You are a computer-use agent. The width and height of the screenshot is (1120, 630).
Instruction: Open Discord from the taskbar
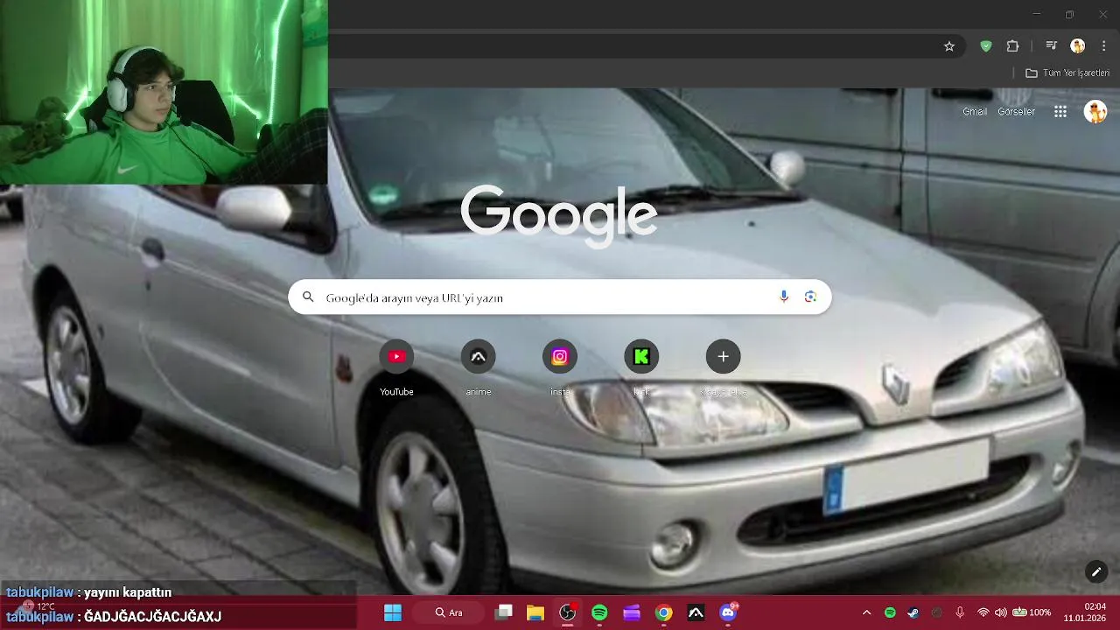coord(728,612)
